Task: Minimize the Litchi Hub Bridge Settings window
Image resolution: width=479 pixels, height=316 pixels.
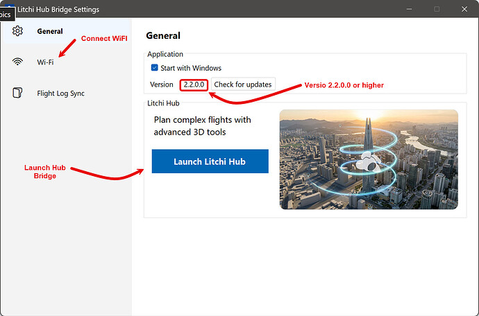Action: [x=409, y=9]
